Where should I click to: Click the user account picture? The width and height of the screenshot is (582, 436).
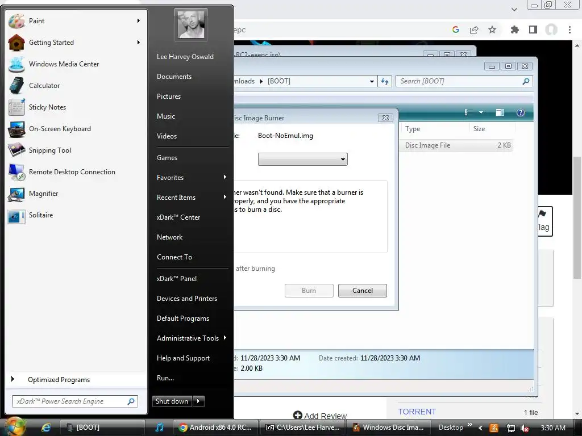pos(191,24)
